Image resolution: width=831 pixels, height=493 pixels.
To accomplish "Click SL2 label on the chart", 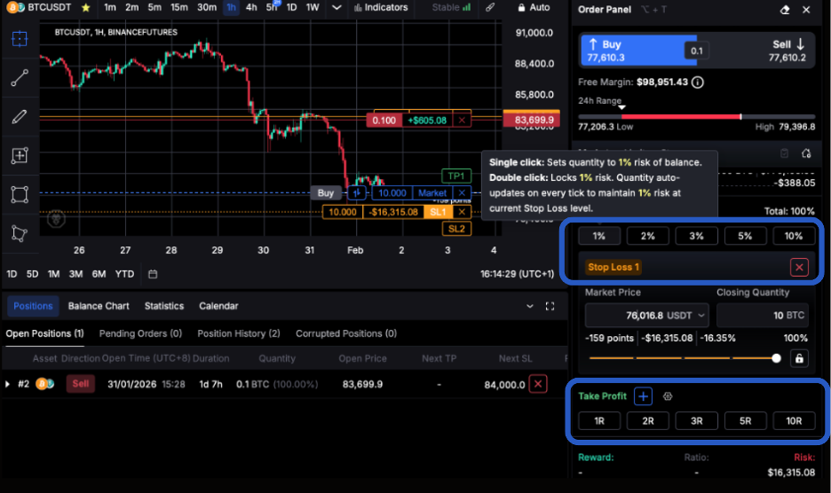I will [456, 229].
